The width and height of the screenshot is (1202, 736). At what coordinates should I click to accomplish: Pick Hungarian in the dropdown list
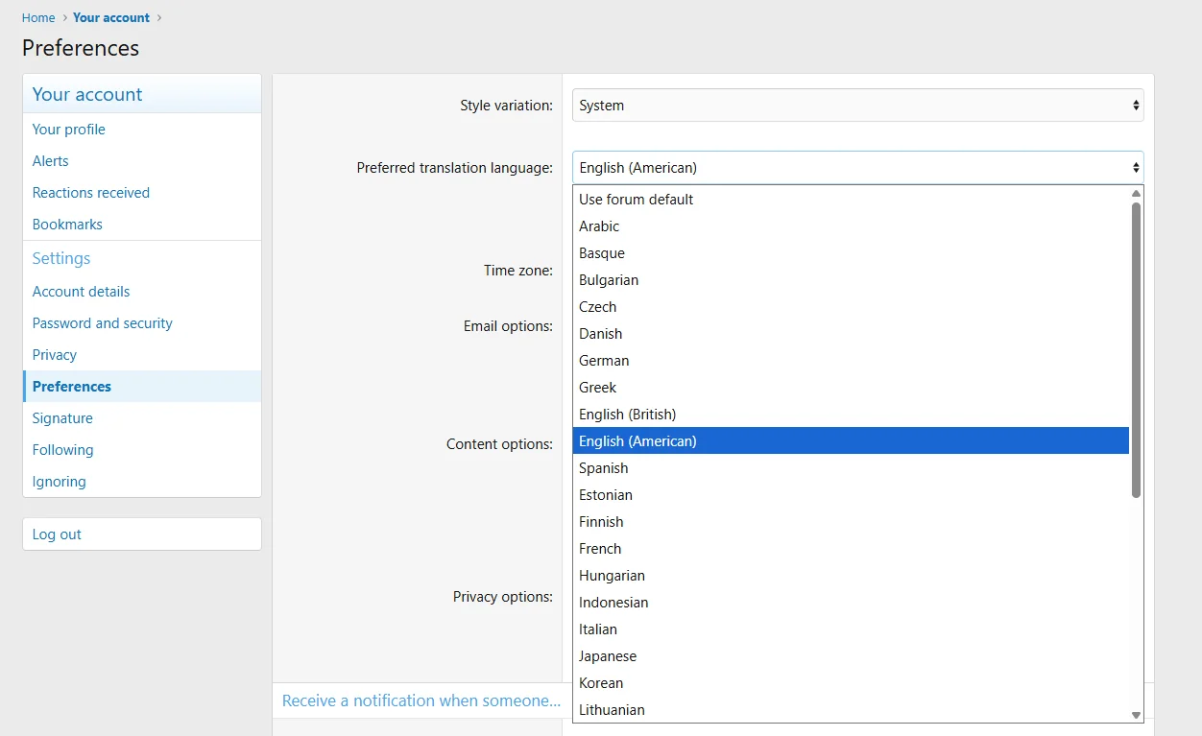(851, 576)
